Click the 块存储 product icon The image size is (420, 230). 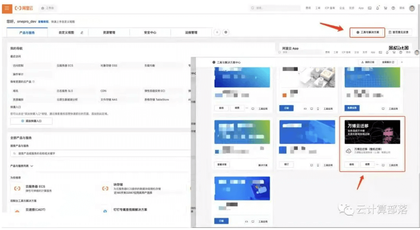coord(105,189)
